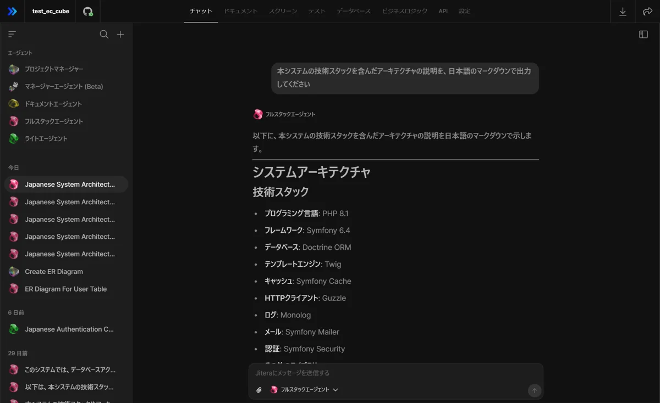Click マネージャーエージェント (Beta) avatar icon
The width and height of the screenshot is (660, 403).
click(14, 86)
